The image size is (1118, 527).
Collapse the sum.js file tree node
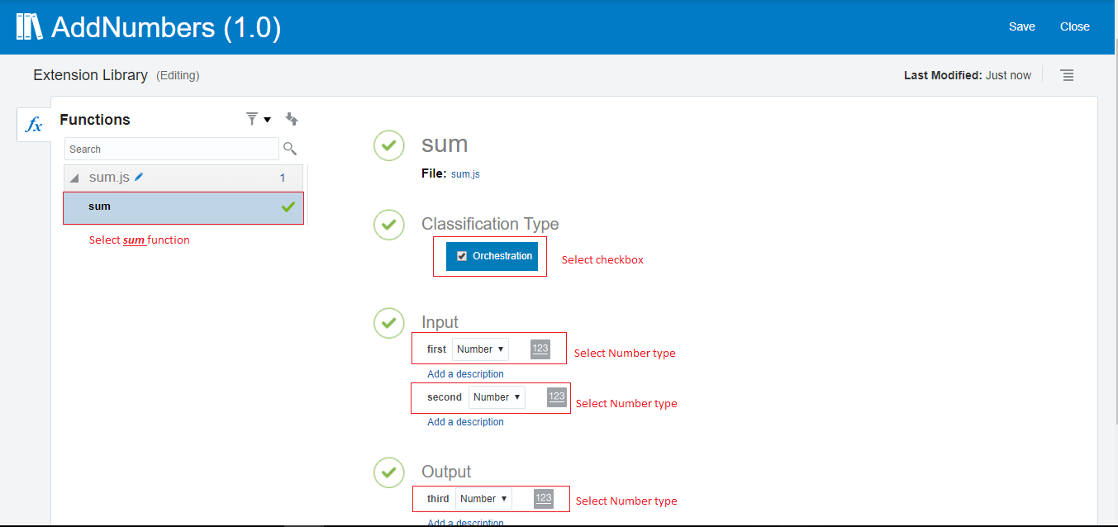click(74, 178)
